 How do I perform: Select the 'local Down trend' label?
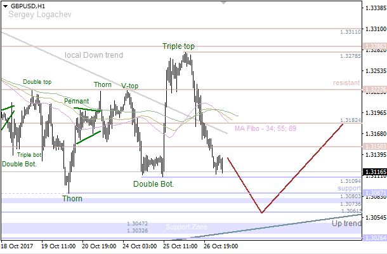pyautogui.click(x=94, y=55)
